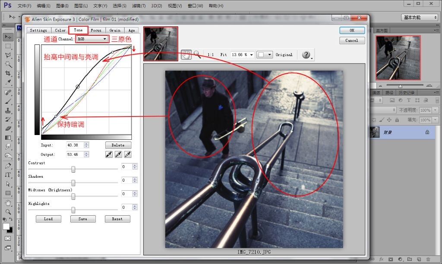
Task: Pick the black point eyedropper
Action: [109, 154]
